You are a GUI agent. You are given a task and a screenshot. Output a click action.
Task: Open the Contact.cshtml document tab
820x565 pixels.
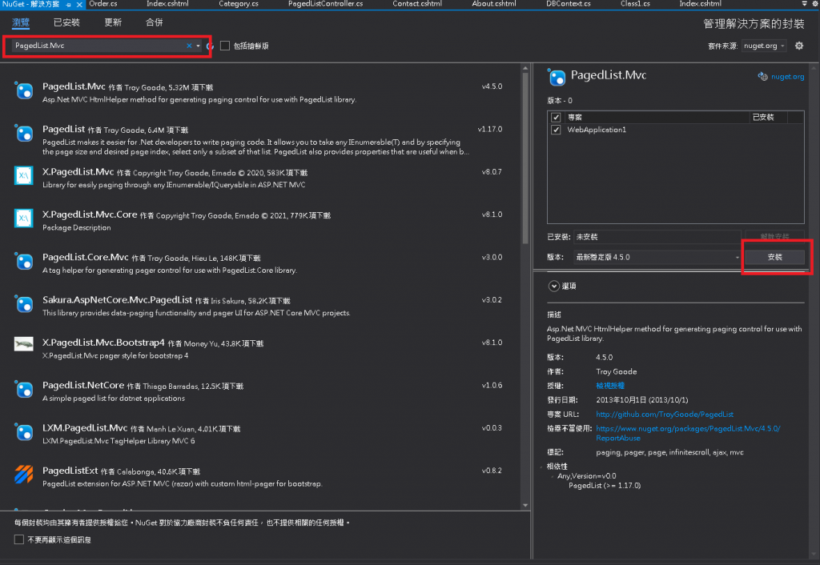tap(416, 4)
